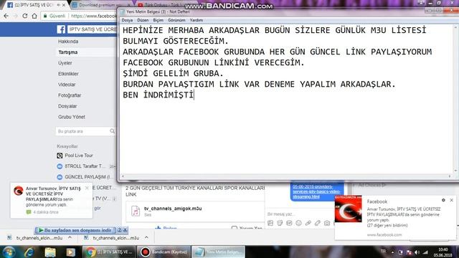Click 'Bu sayfadan ses dosyasını indir' button

coord(75,230)
